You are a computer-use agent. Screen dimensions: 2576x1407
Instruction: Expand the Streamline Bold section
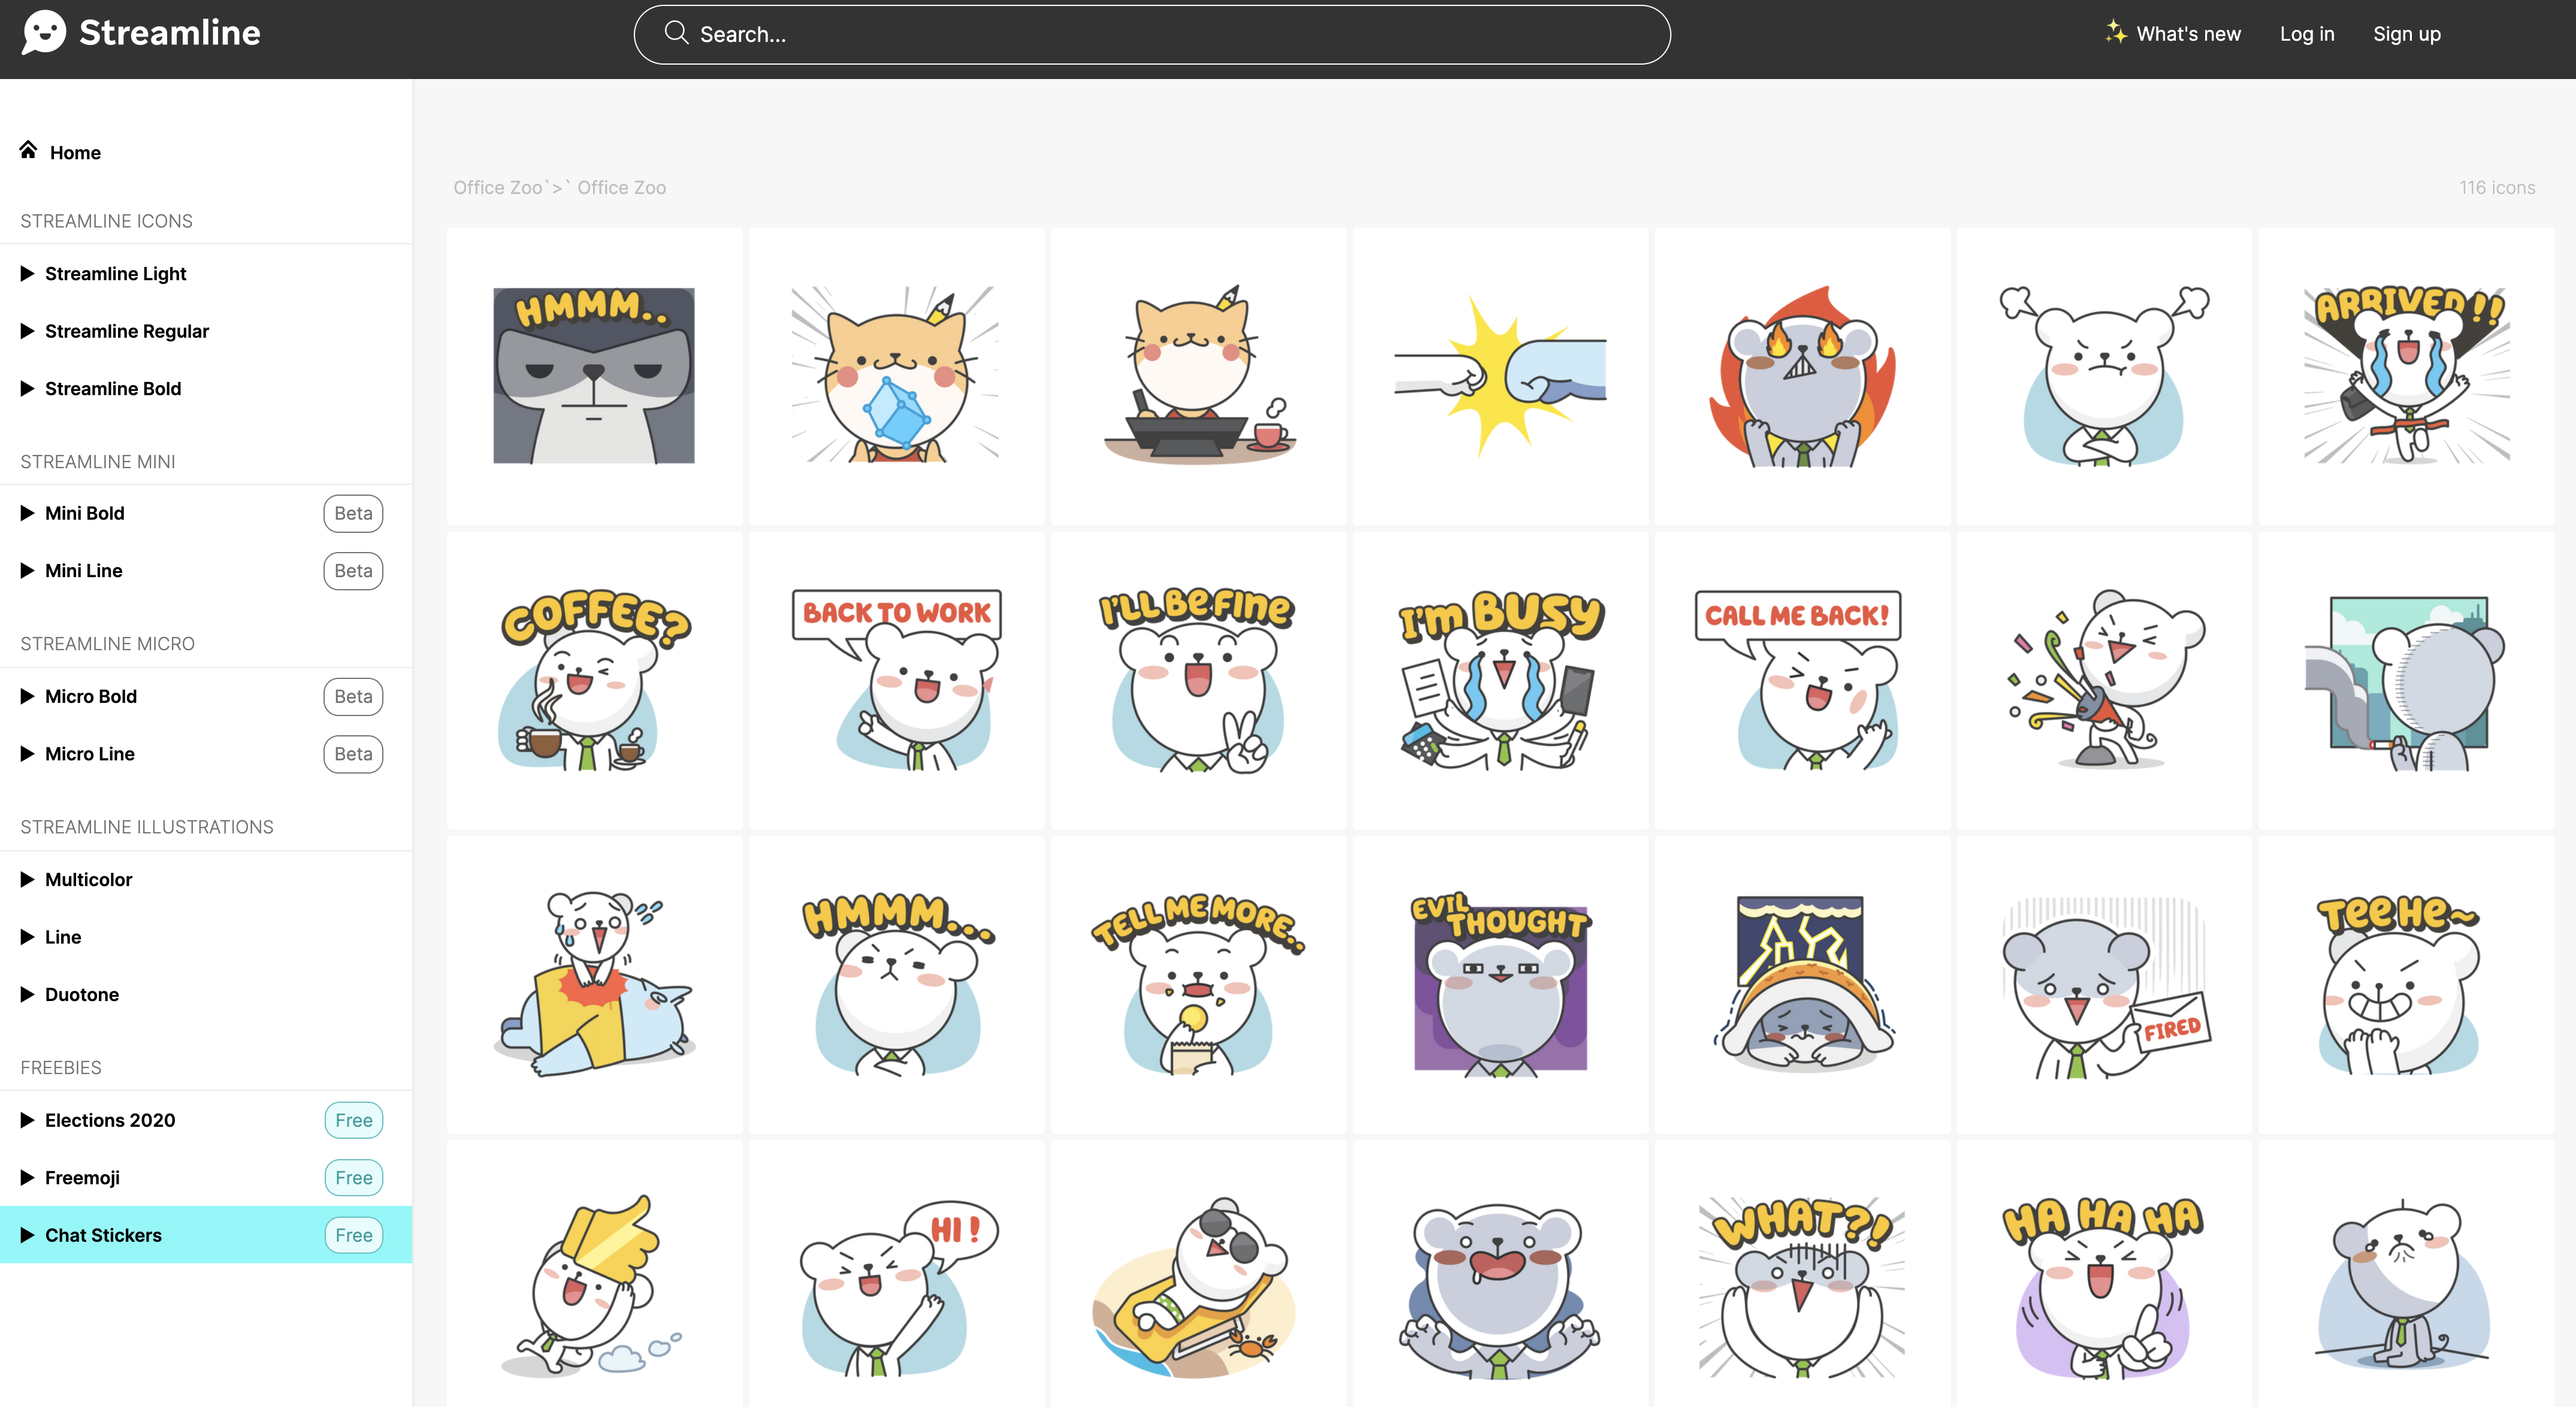28,389
